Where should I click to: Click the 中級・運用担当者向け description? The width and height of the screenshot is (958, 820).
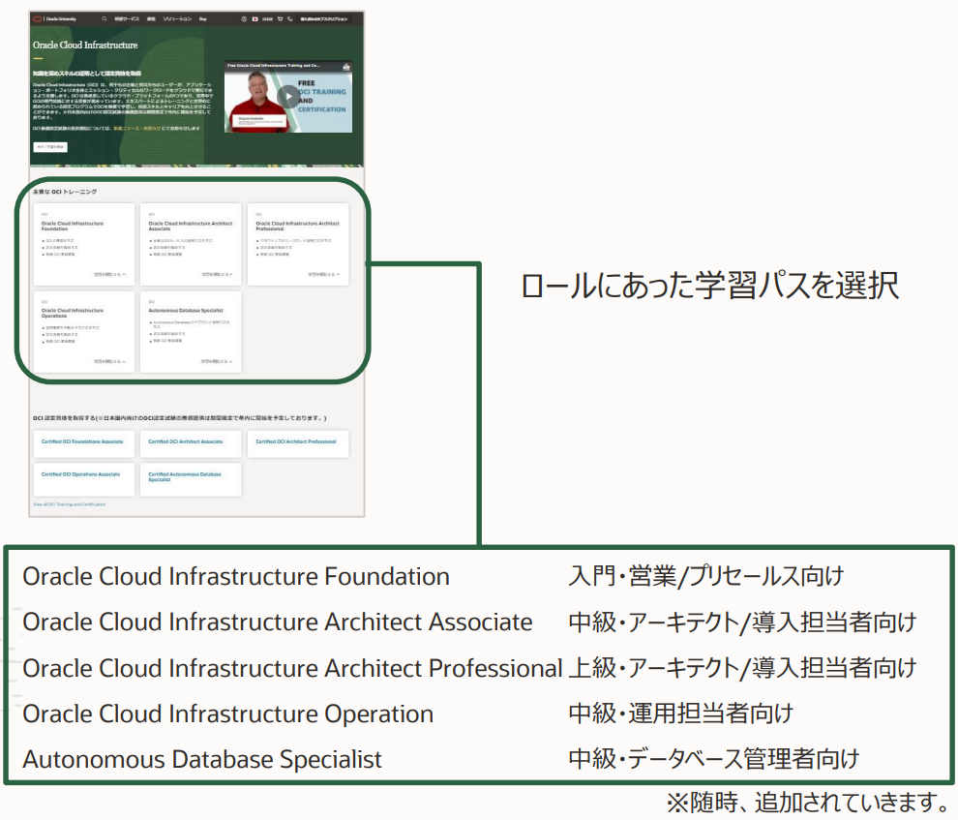680,714
